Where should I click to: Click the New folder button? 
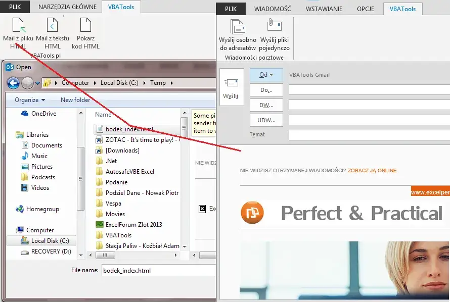click(75, 100)
